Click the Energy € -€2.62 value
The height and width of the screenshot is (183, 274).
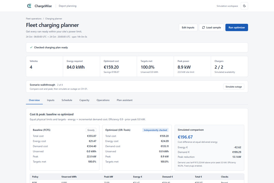tap(237, 148)
